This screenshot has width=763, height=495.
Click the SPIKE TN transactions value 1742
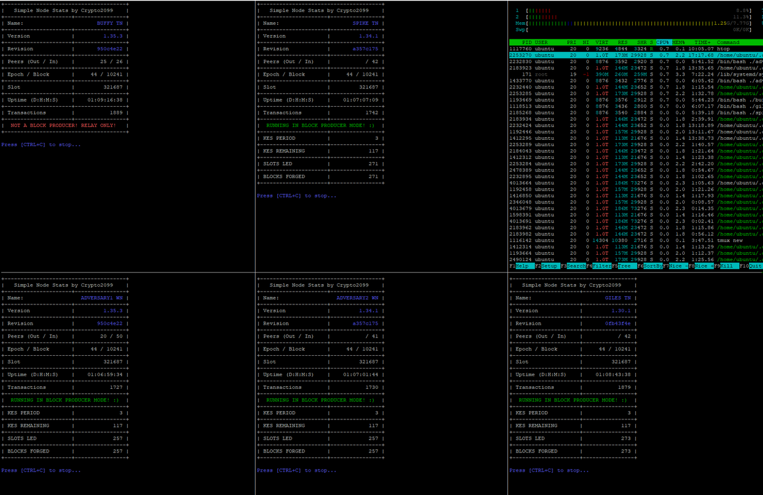[373, 112]
